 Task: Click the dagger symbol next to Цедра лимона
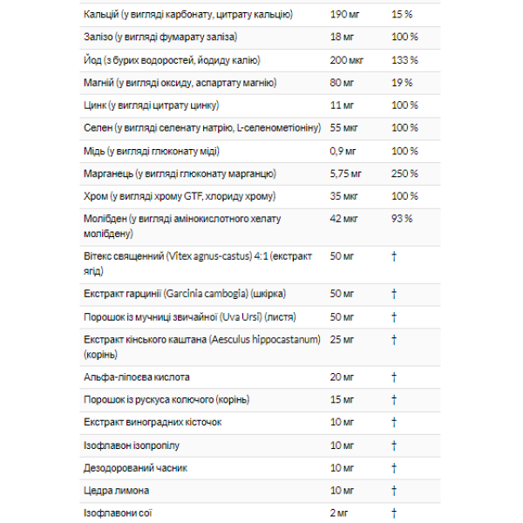point(394,491)
